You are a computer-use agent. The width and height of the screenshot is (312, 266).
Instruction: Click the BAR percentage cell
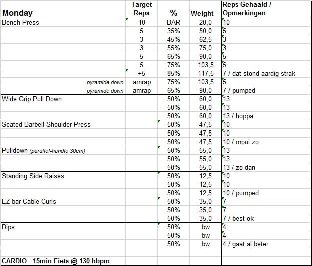coord(173,22)
